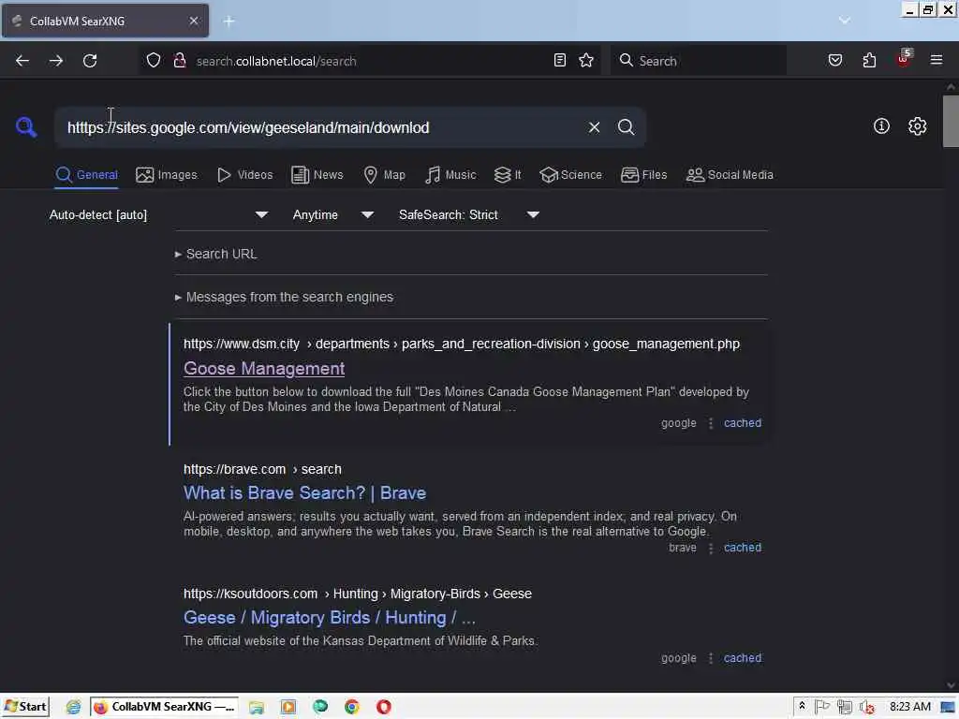The height and width of the screenshot is (719, 959).
Task: Bookmark this page with star icon
Action: (x=586, y=61)
